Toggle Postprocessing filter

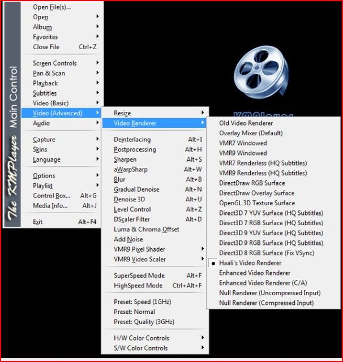pos(155,149)
